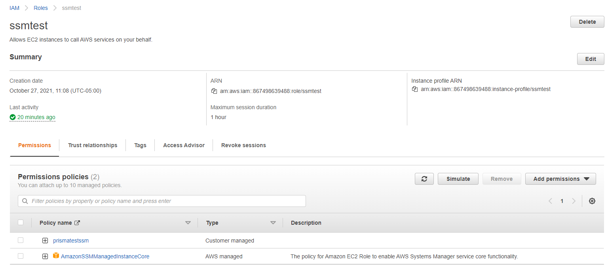The height and width of the screenshot is (271, 606).
Task: Click the search magnifier in the filter box
Action: [x=25, y=201]
